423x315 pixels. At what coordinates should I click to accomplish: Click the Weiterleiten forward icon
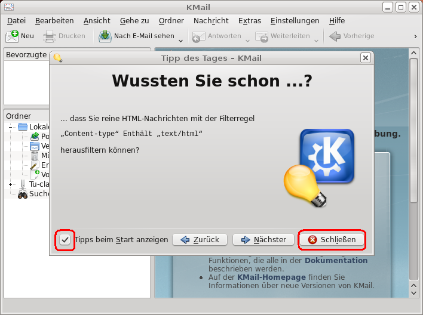click(x=262, y=36)
